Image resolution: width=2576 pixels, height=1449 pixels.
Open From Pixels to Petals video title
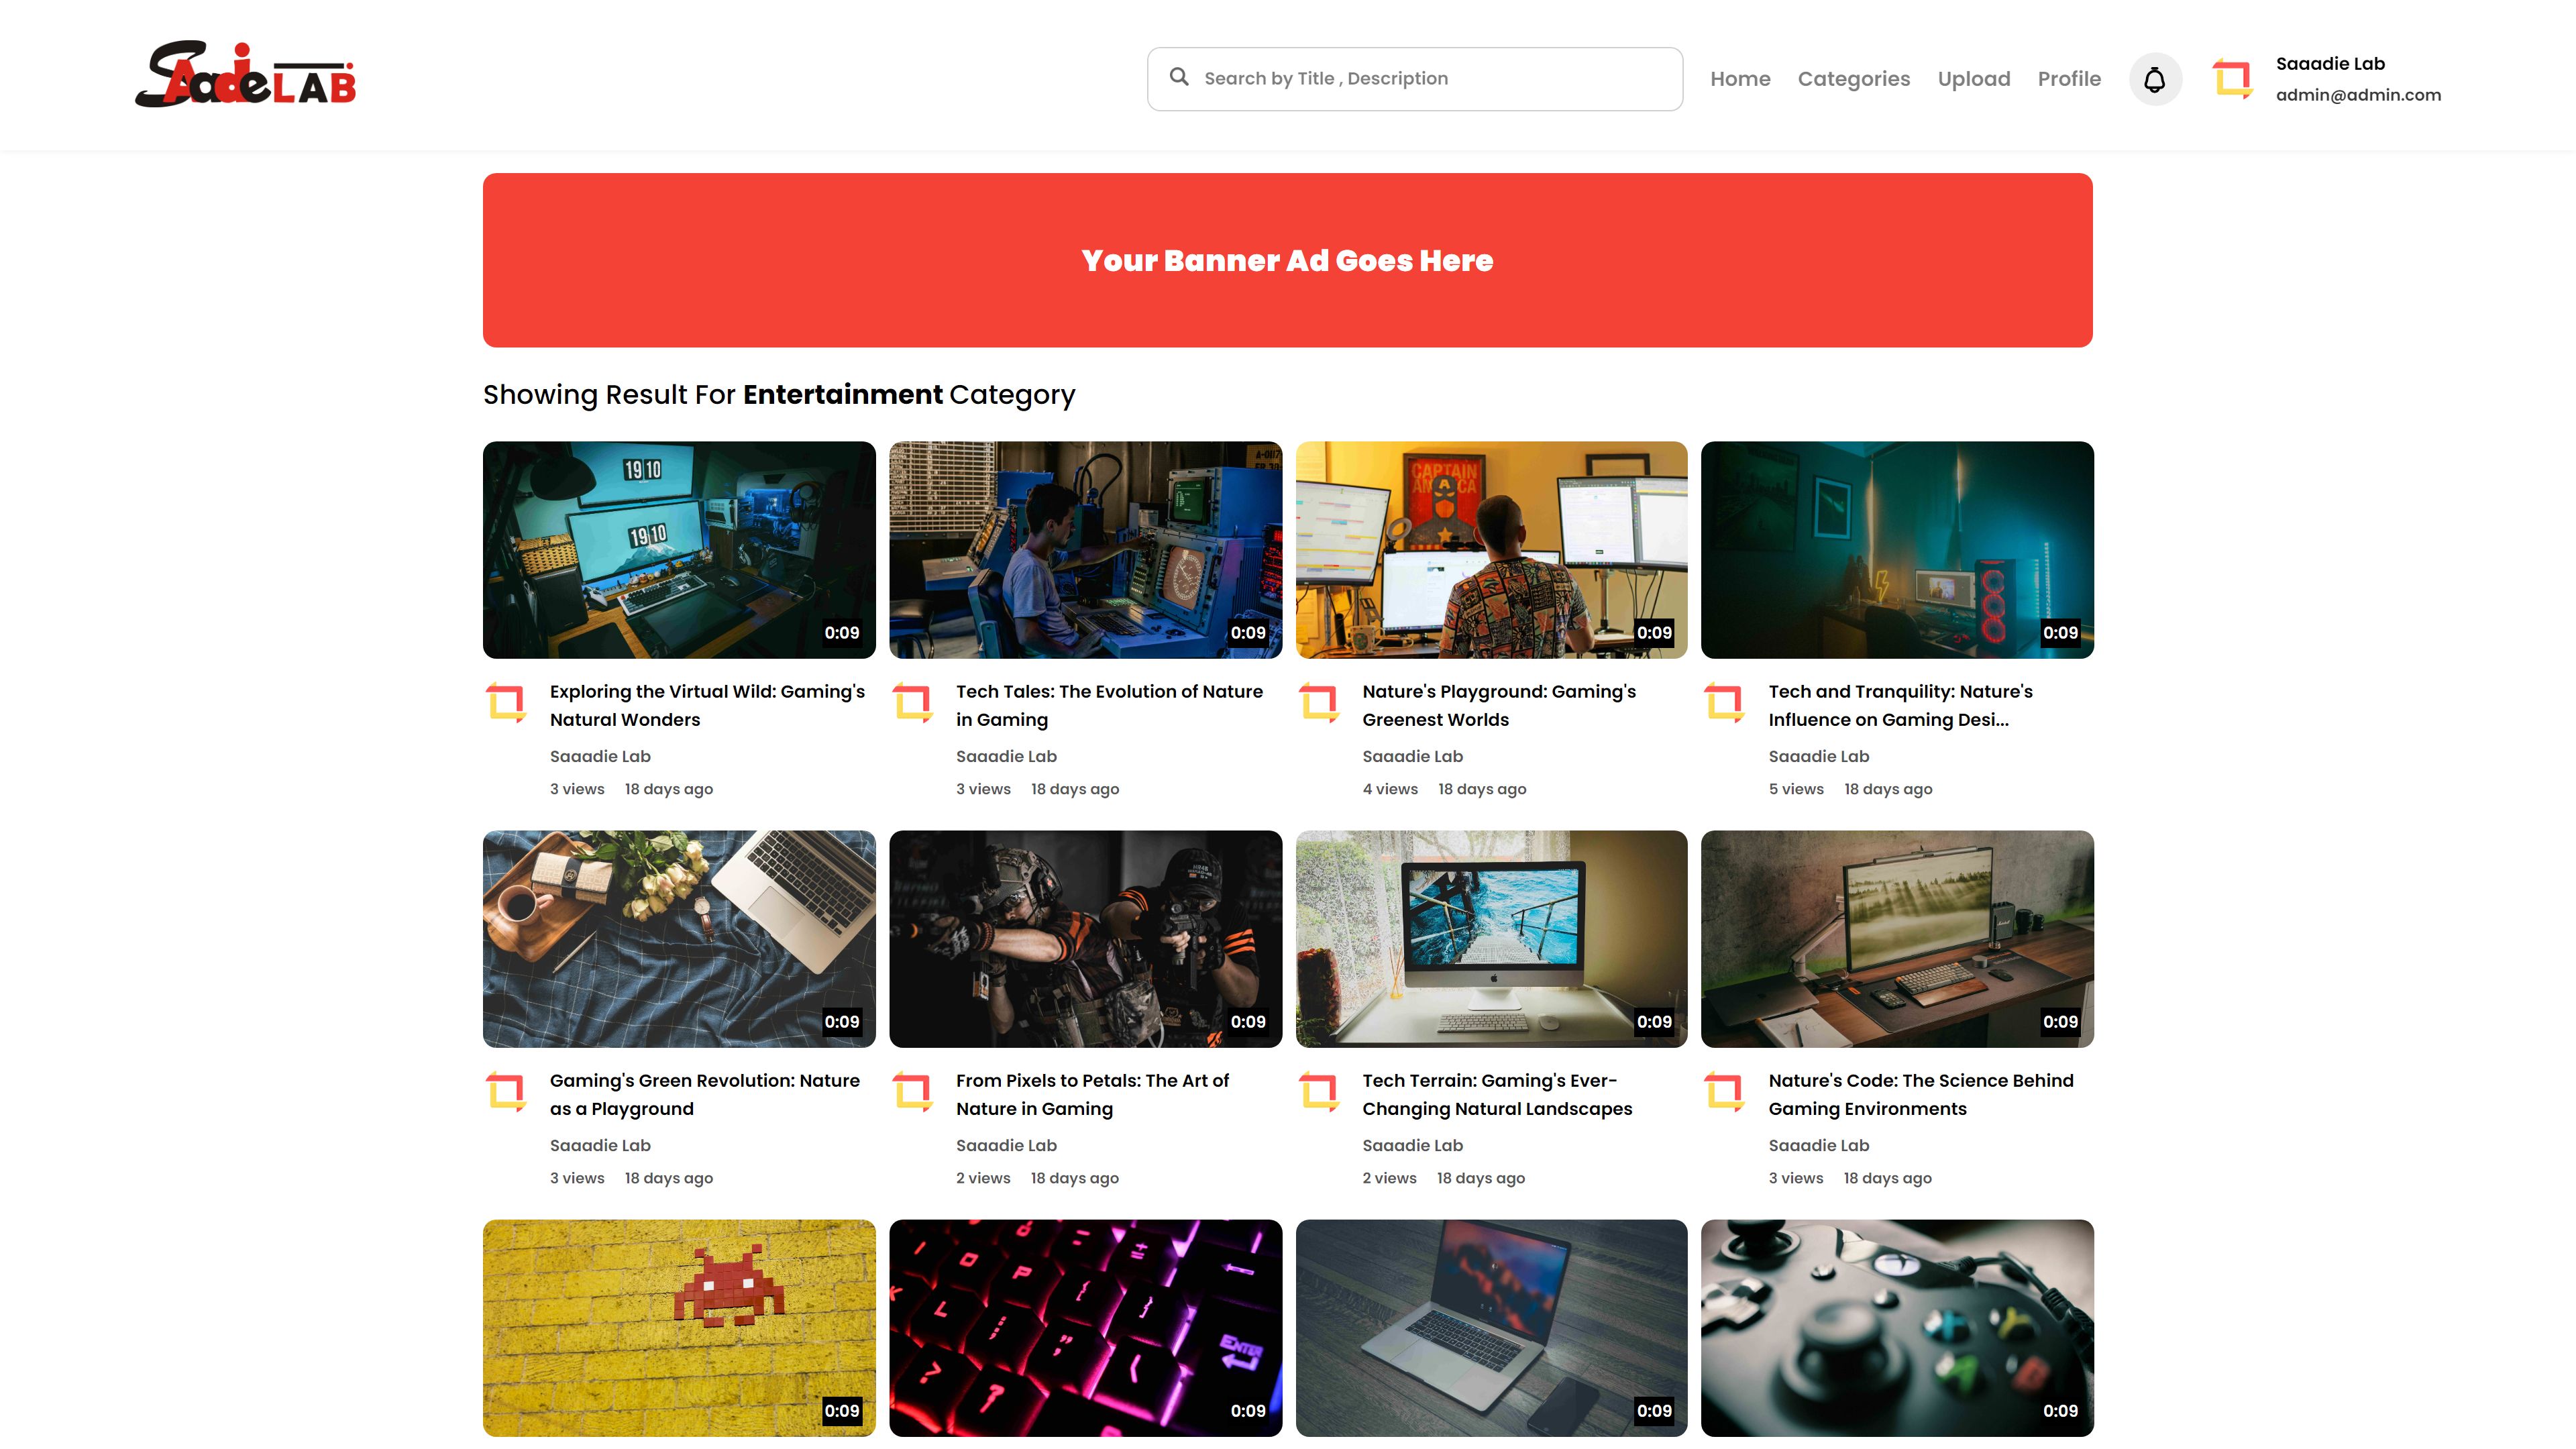(x=1091, y=1094)
